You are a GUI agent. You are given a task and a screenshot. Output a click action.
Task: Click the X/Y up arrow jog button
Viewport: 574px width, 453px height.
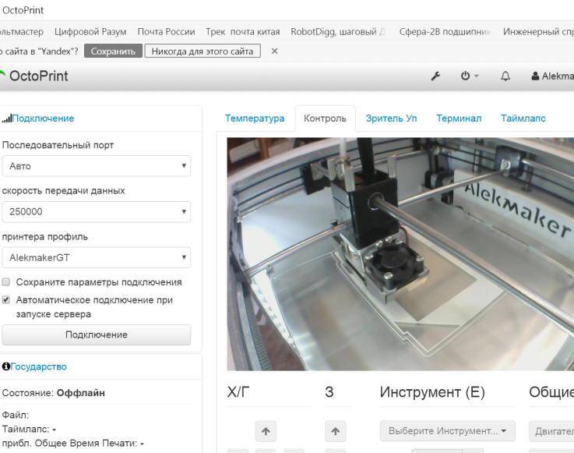pyautogui.click(x=266, y=431)
